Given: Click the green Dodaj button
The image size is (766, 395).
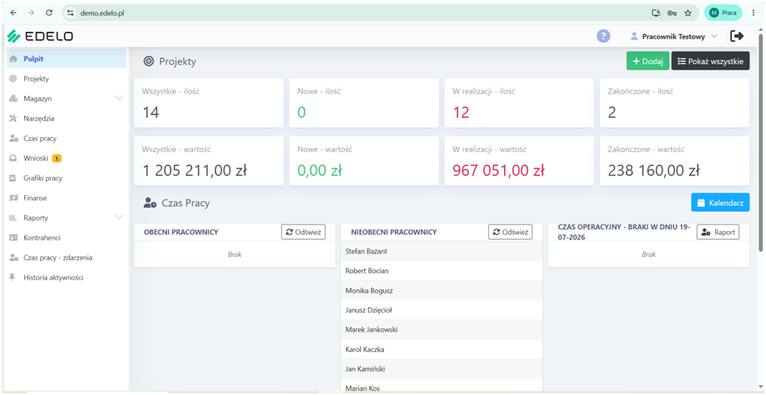Looking at the screenshot, I should click(648, 61).
